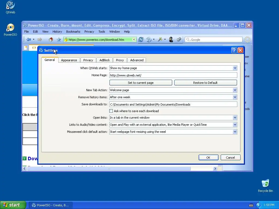279x209 pixels.
Task: Open the Tools menu
Action: click(102, 32)
